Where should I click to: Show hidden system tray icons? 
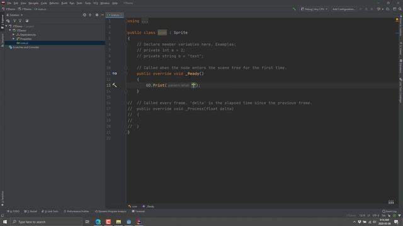pos(355,222)
